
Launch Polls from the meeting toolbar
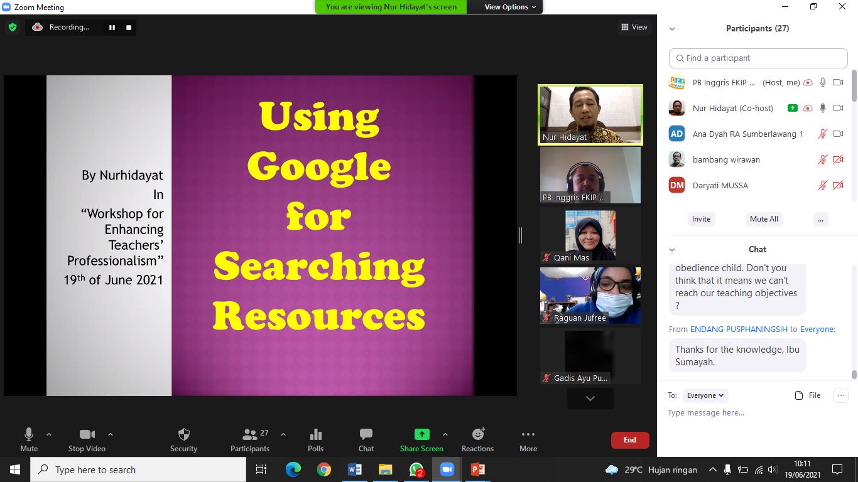pyautogui.click(x=316, y=440)
